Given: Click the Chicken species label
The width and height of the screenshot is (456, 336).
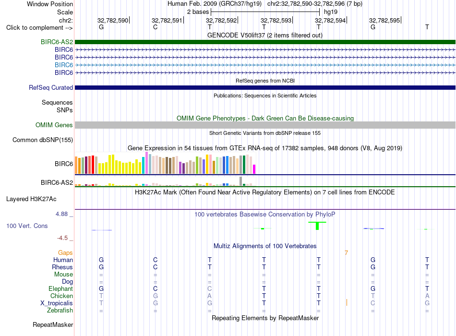Looking at the screenshot, I should click(61, 296).
